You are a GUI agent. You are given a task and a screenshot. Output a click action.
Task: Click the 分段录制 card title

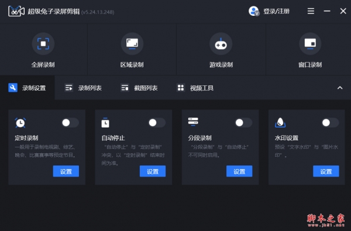(x=199, y=138)
